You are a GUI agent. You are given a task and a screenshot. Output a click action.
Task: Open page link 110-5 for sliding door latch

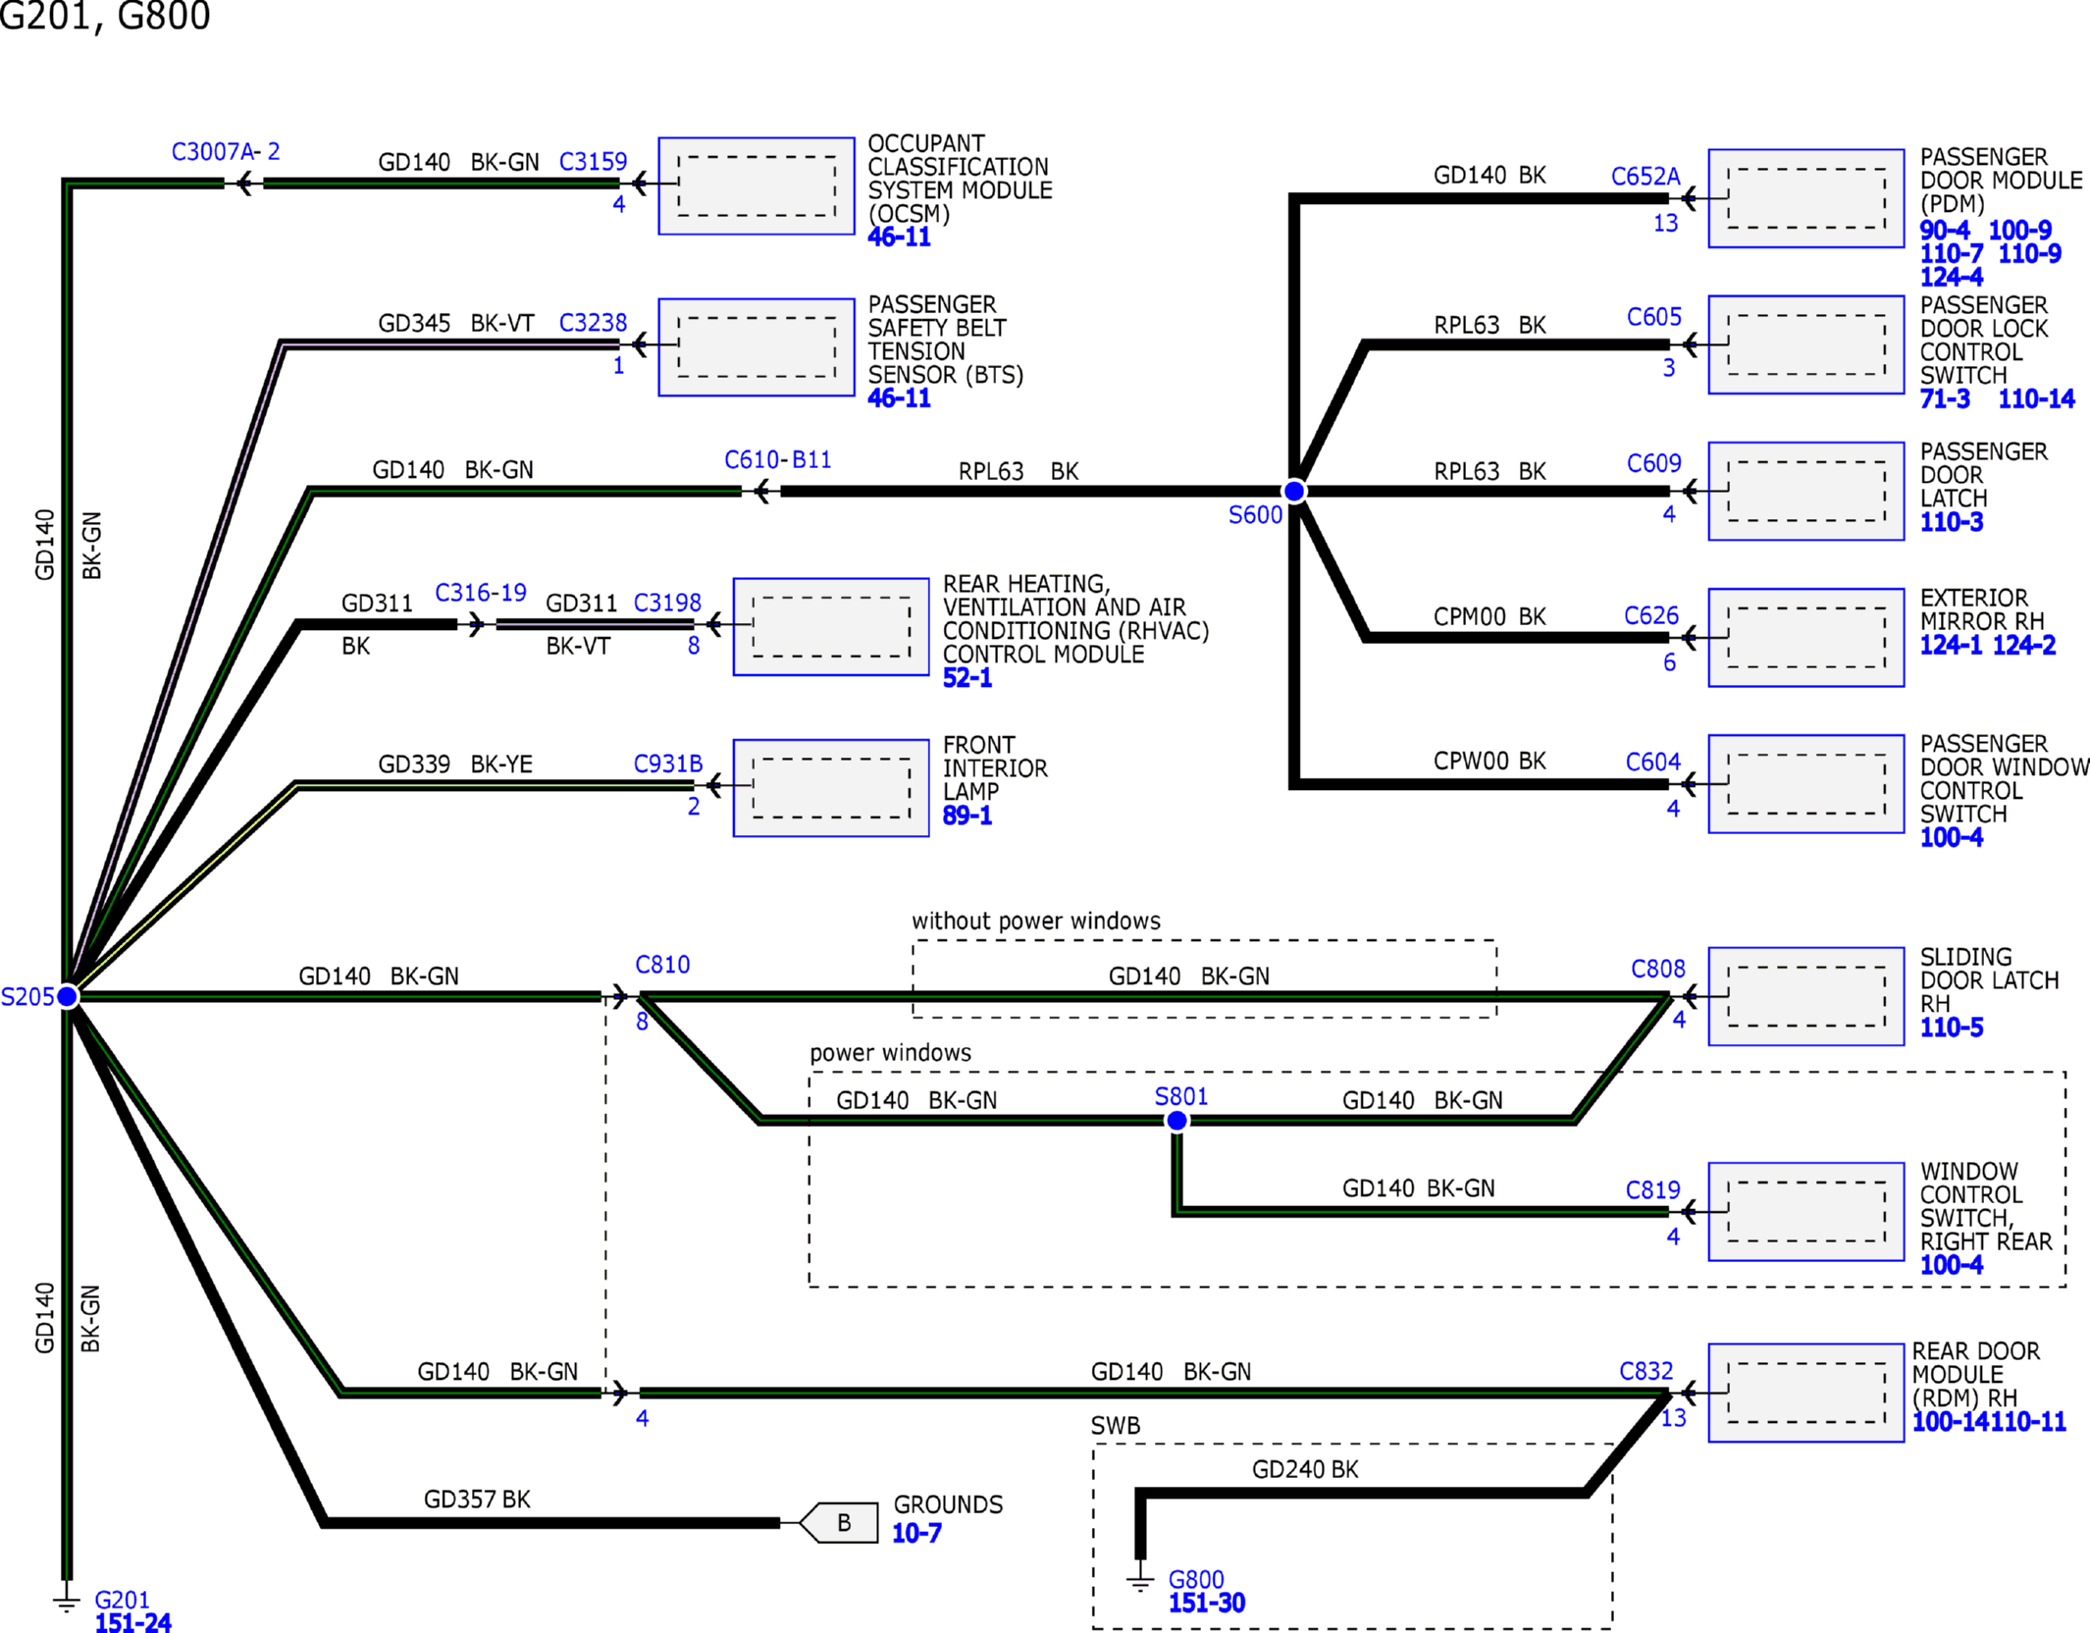click(1951, 1027)
